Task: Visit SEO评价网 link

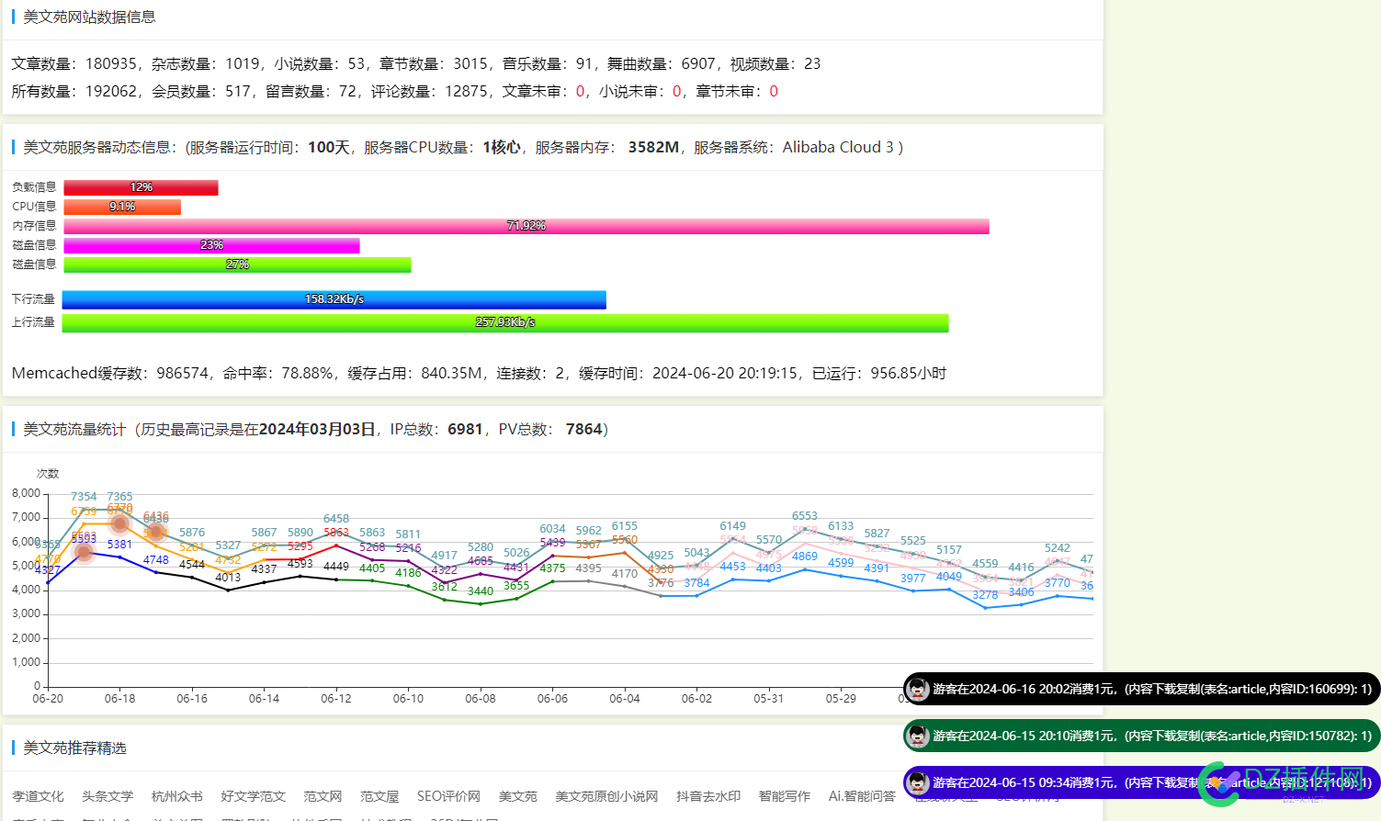Action: pyautogui.click(x=448, y=796)
